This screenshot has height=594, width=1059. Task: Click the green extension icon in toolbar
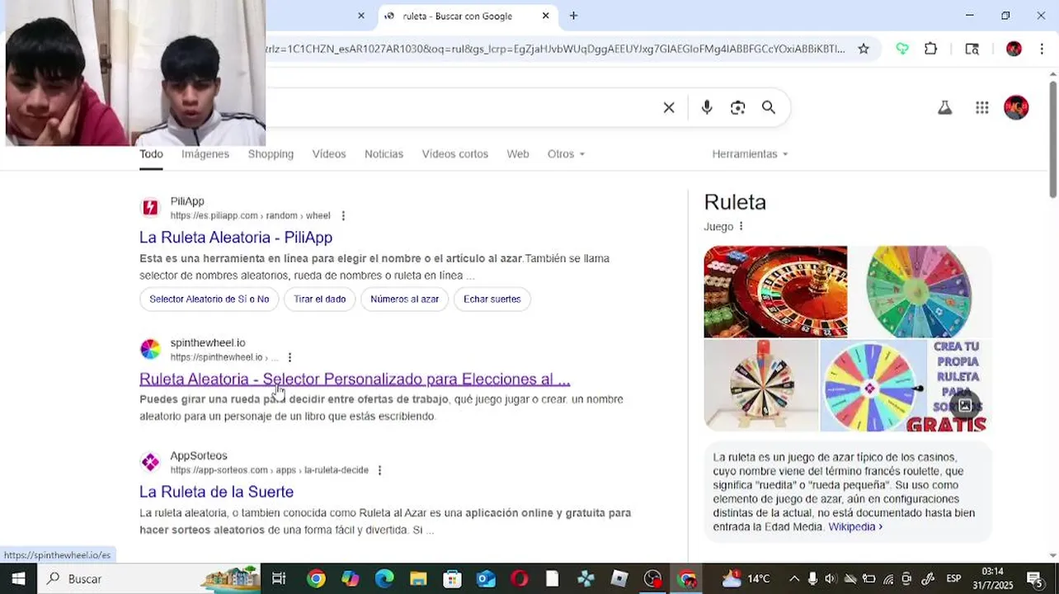click(902, 49)
